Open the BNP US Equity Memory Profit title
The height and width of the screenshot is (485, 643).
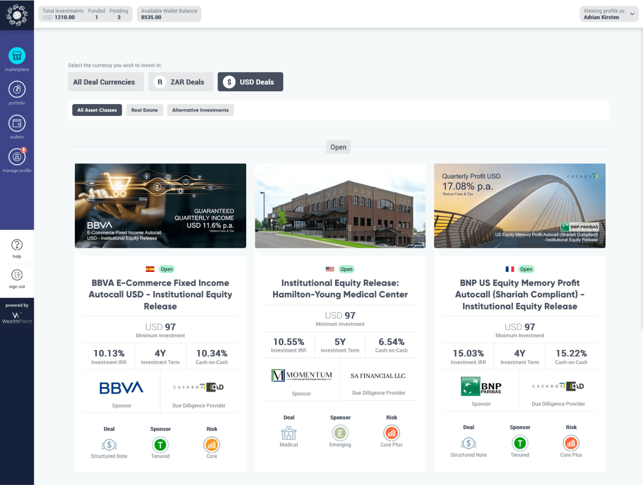[x=520, y=294]
